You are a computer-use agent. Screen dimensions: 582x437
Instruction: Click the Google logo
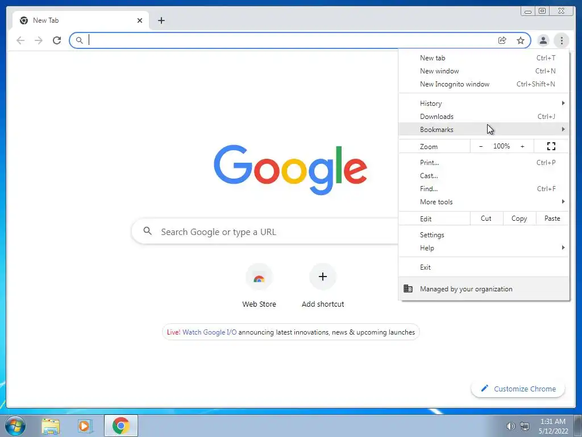tap(290, 170)
